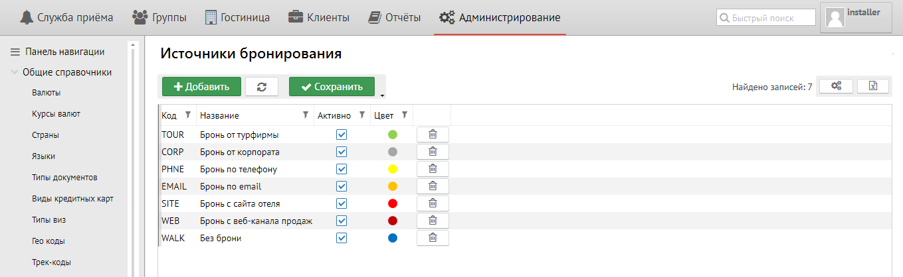Toggle Активно checkbox for CORP

tap(342, 152)
